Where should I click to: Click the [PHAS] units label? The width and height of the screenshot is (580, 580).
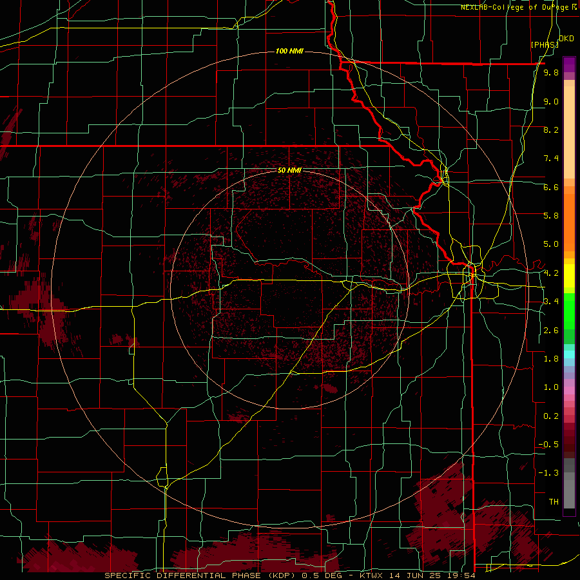545,44
